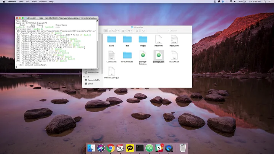
Task: Open the Trash in the dock
Action: coord(182,147)
